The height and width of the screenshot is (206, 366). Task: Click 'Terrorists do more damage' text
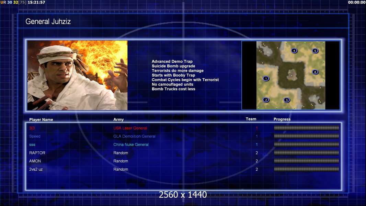click(178, 71)
